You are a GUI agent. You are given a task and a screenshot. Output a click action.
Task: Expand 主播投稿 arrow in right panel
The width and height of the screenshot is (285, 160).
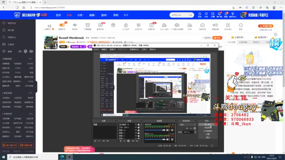click(x=244, y=37)
